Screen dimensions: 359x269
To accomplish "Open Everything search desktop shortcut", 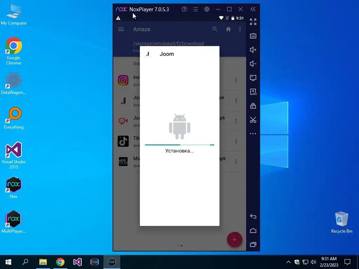I will pyautogui.click(x=14, y=118).
